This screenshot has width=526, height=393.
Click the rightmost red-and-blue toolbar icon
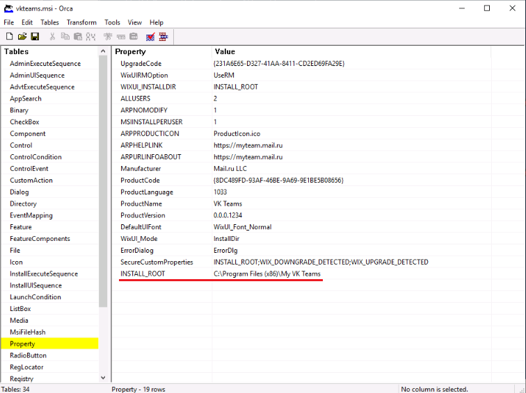[x=163, y=36]
